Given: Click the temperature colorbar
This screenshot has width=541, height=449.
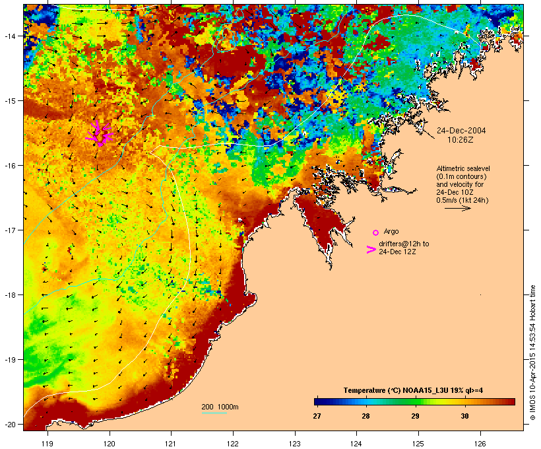Looking at the screenshot, I should [414, 401].
